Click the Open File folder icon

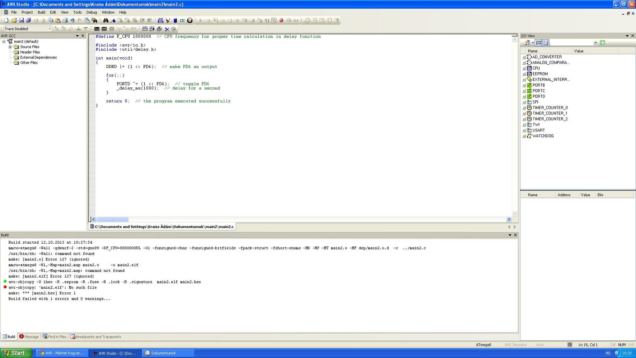tap(14, 21)
